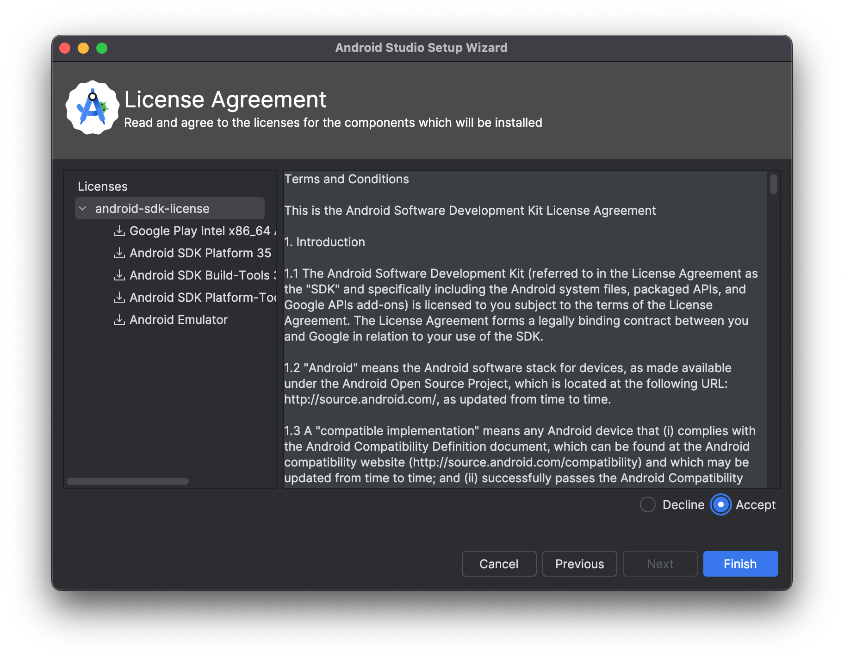Click download icon beside Android SDK Build-Tools
844x659 pixels.
point(119,275)
